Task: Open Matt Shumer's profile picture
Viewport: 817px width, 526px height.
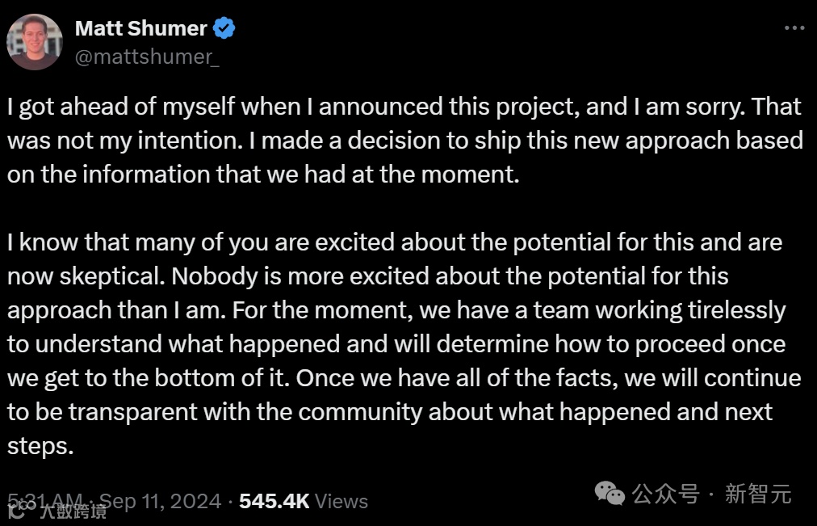Action: 35,42
